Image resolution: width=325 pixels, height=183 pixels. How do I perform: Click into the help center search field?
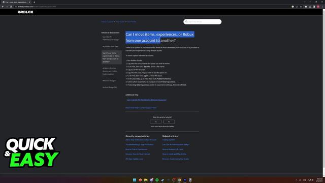(x=202, y=21)
